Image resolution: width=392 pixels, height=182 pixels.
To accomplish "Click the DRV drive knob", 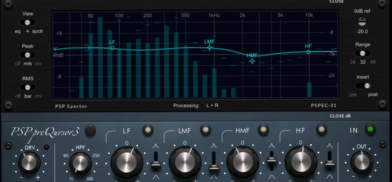I will (29, 162).
